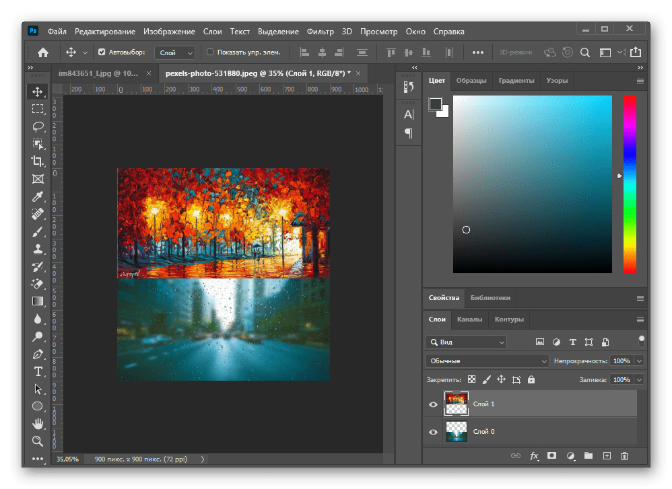672x489 pixels.
Task: Enable the Показать упр. элем. checkbox
Action: click(x=210, y=52)
